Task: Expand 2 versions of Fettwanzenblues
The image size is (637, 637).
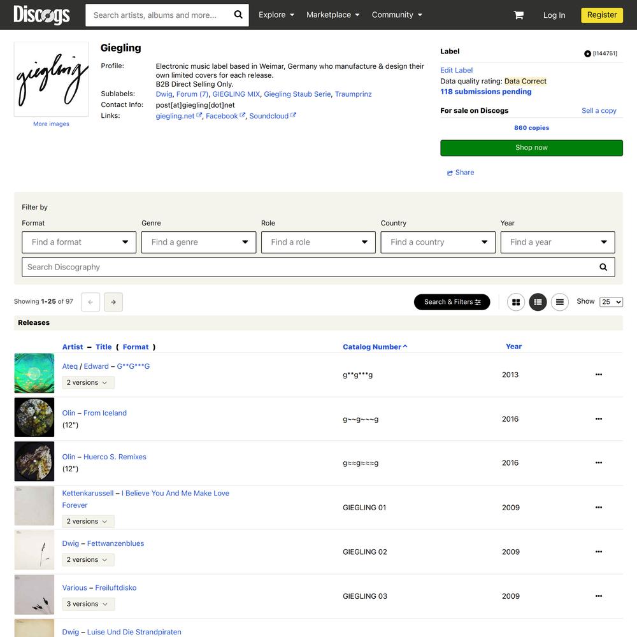Action: coord(88,559)
